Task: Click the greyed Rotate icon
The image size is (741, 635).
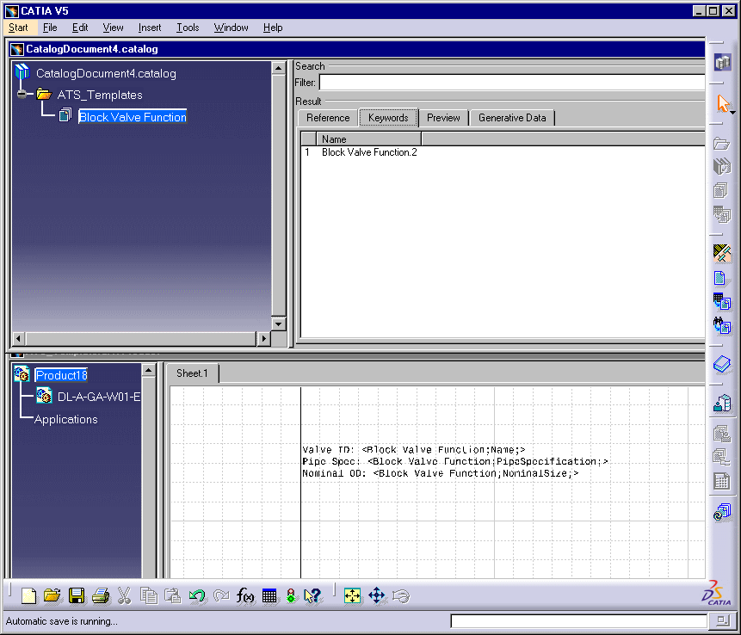Action: 401,595
